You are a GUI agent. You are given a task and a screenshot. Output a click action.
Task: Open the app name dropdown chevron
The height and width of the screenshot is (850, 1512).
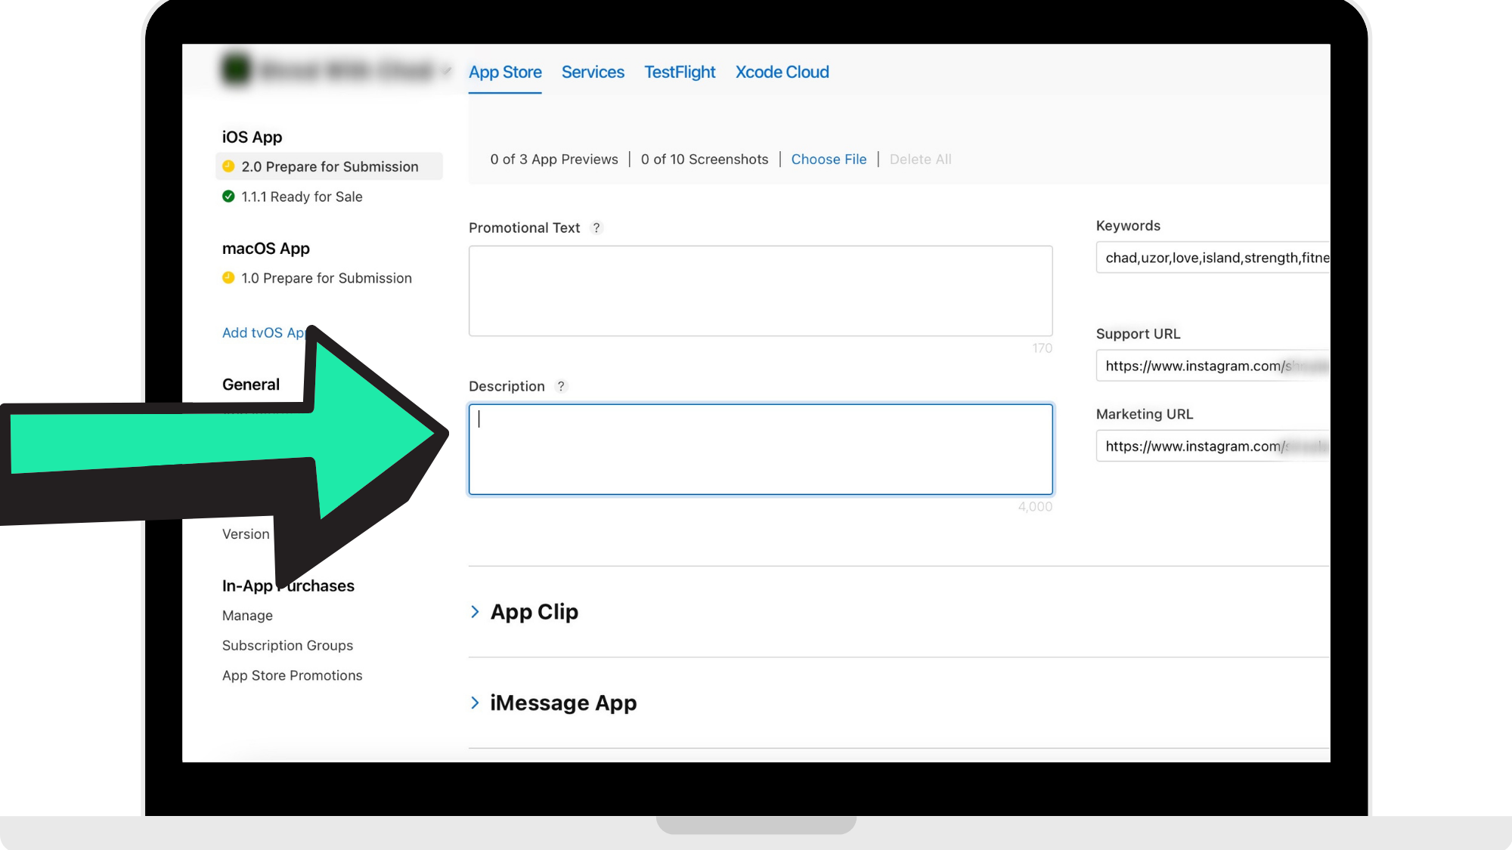pyautogui.click(x=447, y=71)
